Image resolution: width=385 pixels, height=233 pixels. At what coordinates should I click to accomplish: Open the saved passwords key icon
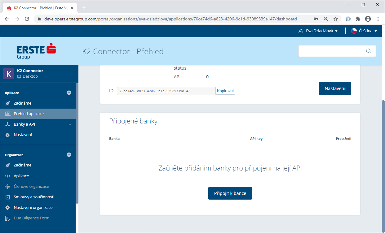316,19
